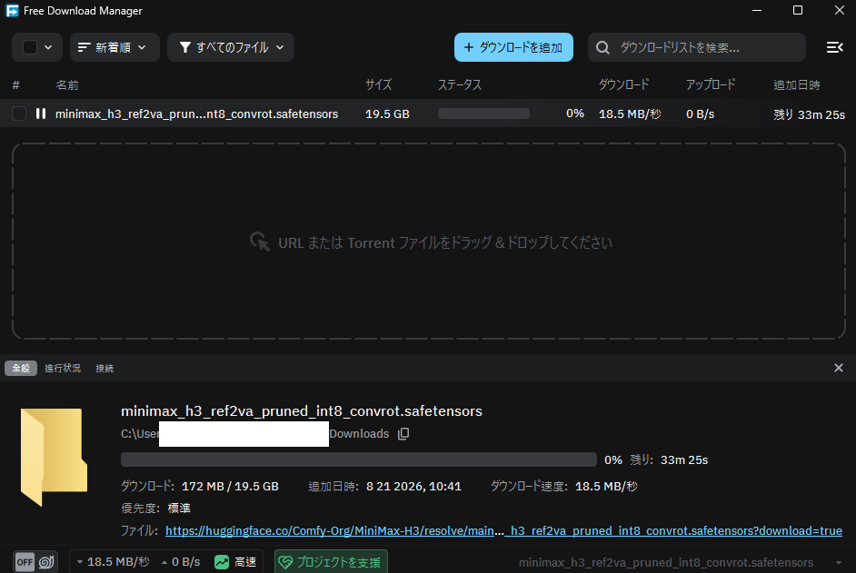Click the high-speed traffic mode icon
The width and height of the screenshot is (856, 573).
tap(222, 562)
